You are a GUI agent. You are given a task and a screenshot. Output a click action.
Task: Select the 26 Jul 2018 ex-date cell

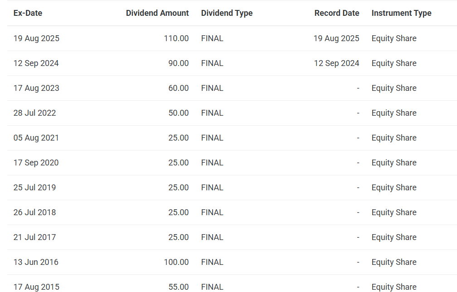point(34,212)
